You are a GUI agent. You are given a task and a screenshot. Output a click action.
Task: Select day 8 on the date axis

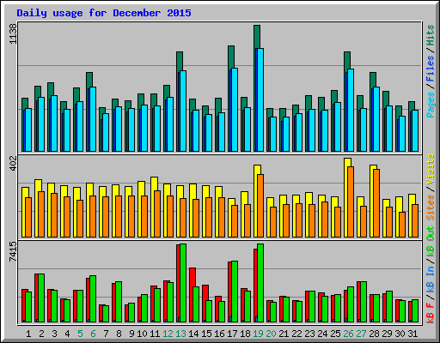click(x=119, y=334)
